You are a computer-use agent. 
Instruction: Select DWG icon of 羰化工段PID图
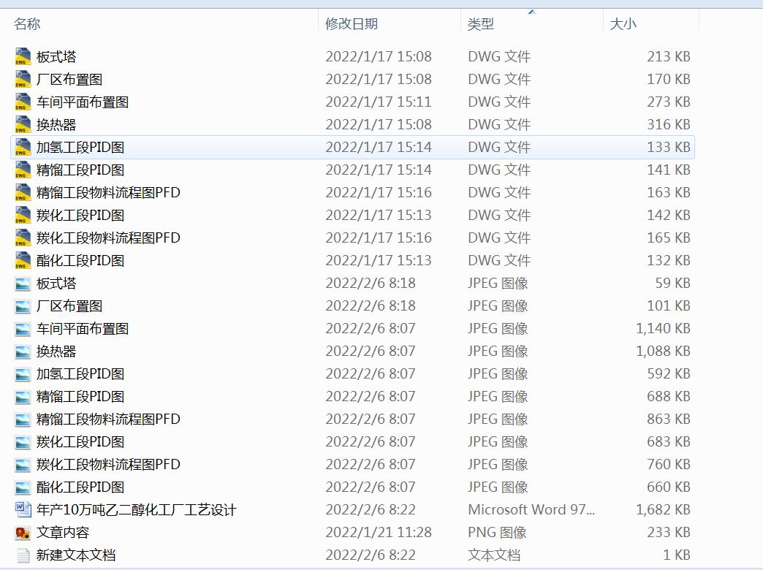23,215
